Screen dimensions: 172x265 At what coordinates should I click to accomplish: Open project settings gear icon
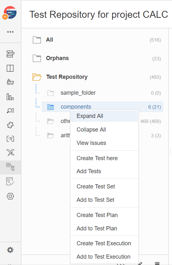(10, 250)
